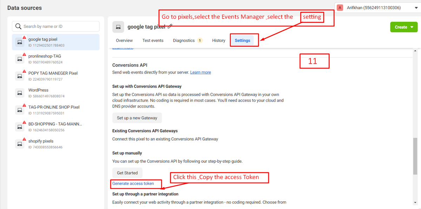Screen dimensions: 421x209
Task: Select TAG-PR-ONLINE SHOP Pixel data source
Action: (x=56, y=110)
